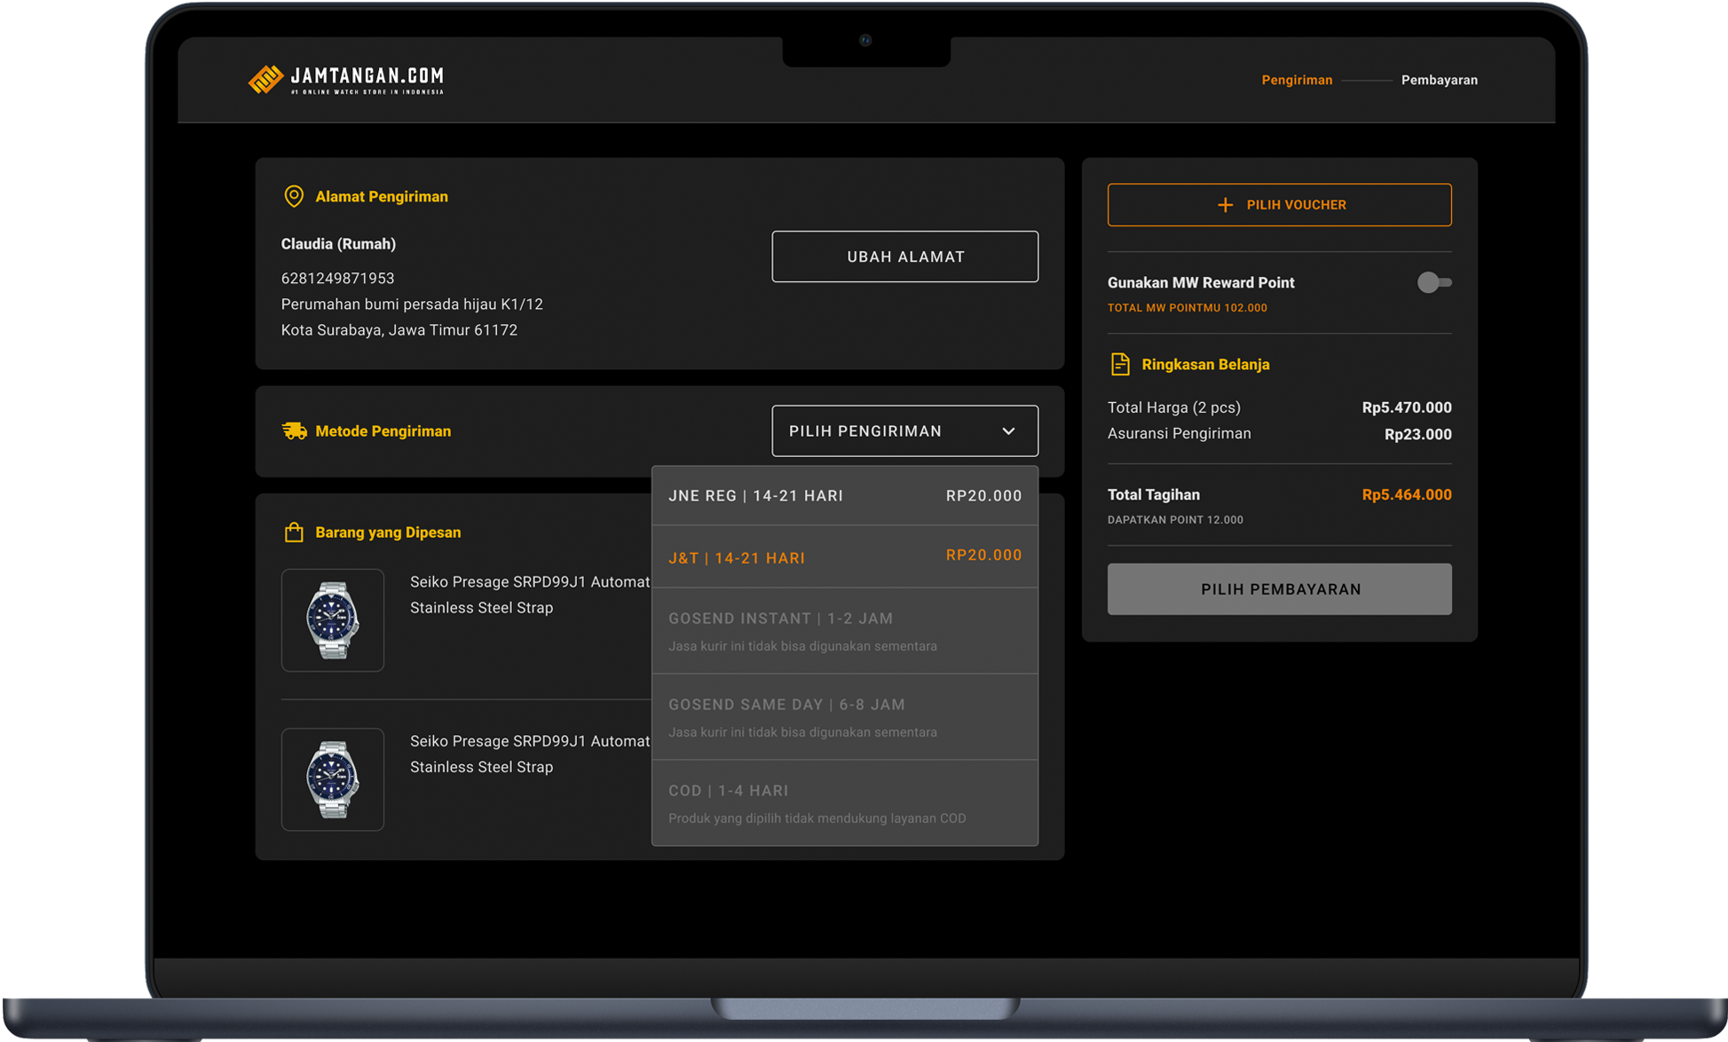
Task: Click the JNE REG price RP20.000
Action: click(x=983, y=496)
